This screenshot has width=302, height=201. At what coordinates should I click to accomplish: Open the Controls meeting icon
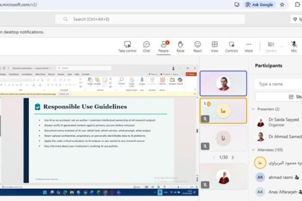[x=231, y=46]
